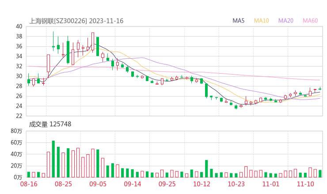Select the 09-05 date label

point(98,184)
